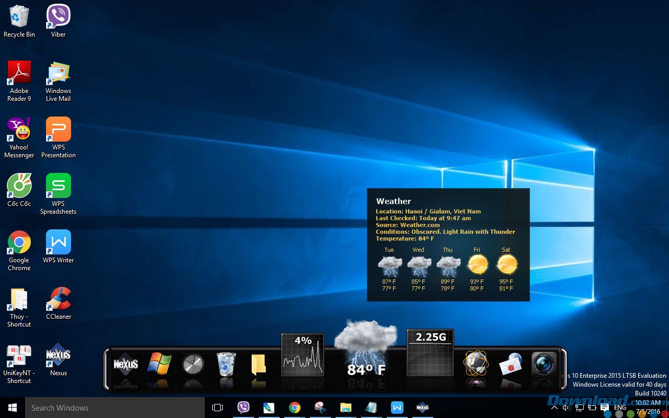This screenshot has height=418, width=669.
Task: Open the analog clock icon in the dock
Action: [x=193, y=364]
